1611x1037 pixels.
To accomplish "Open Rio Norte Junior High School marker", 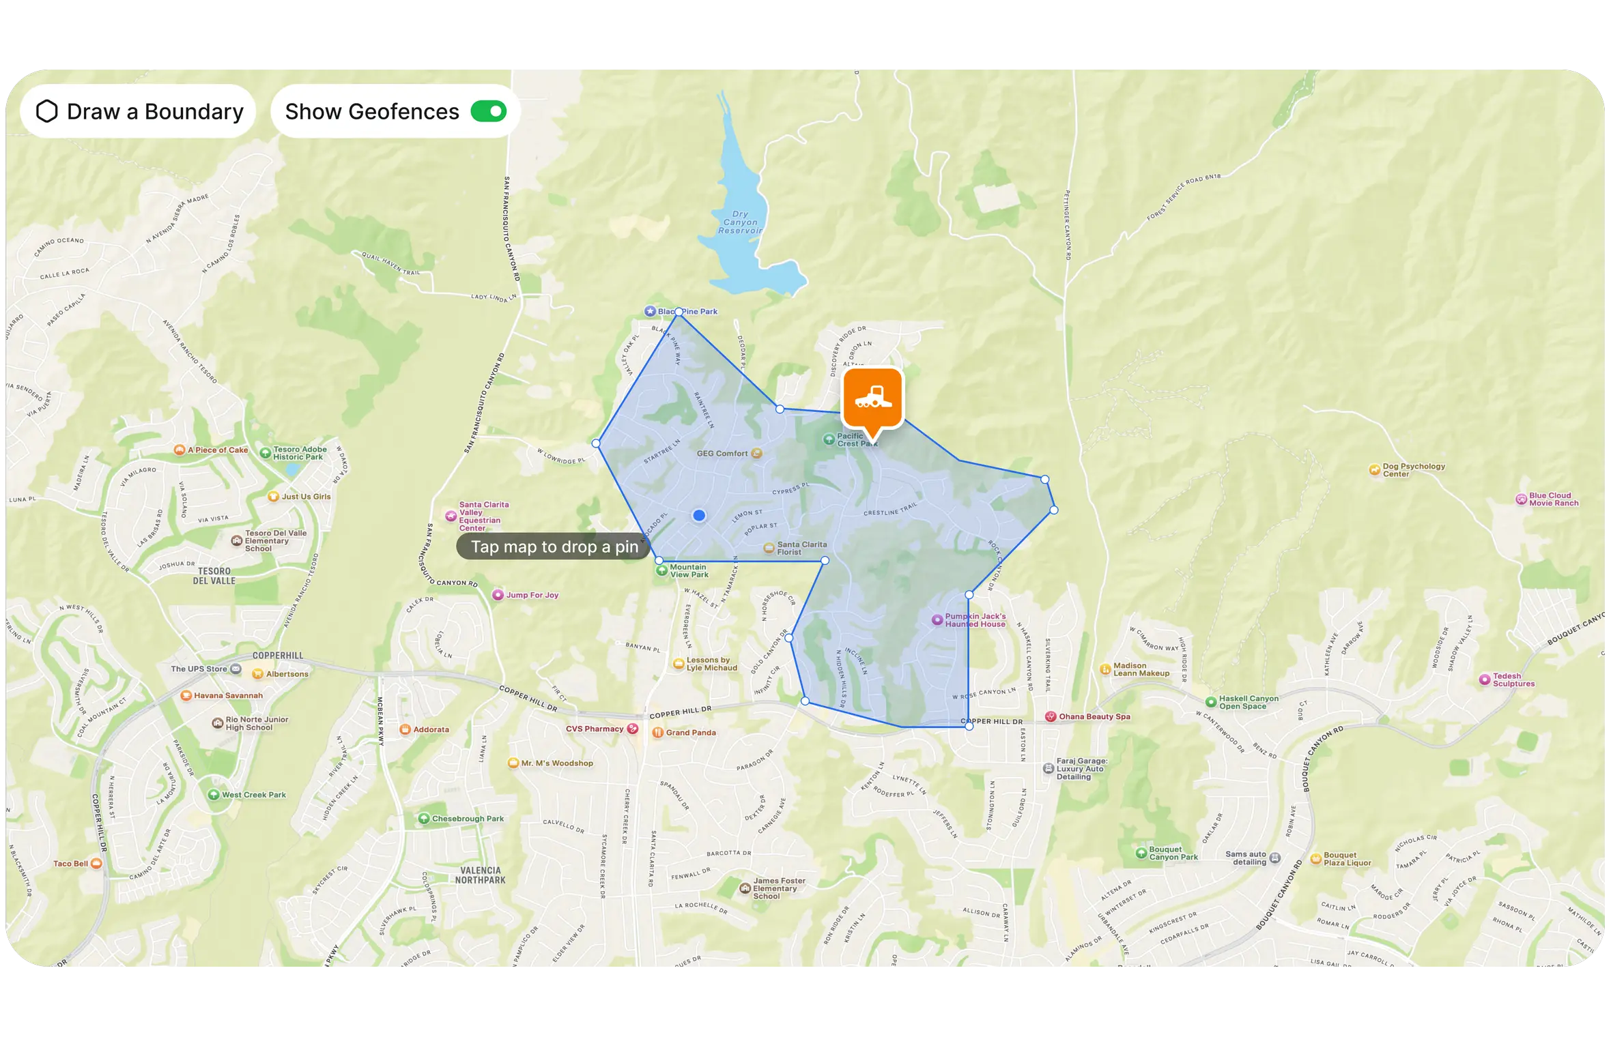I will click(x=217, y=723).
